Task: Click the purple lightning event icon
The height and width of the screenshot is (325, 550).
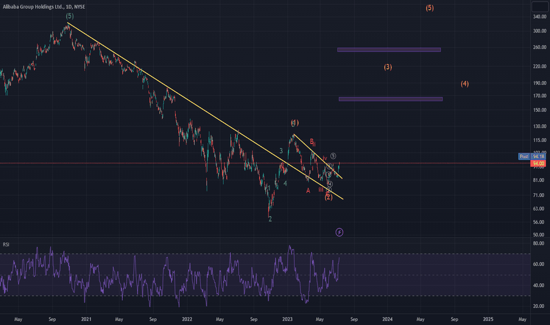Action: [x=339, y=232]
